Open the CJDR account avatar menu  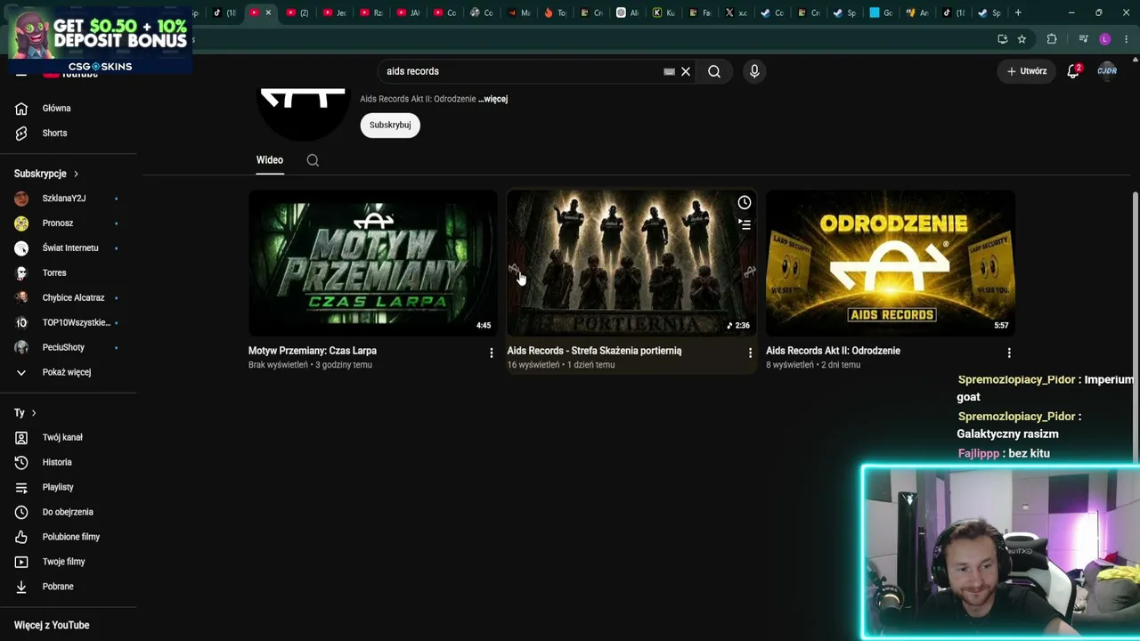(1107, 71)
